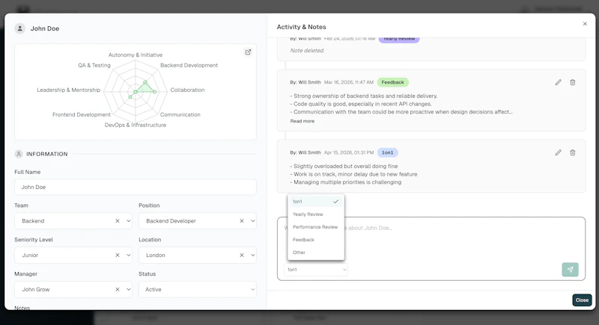Open the Seniority Level dropdown arrow
This screenshot has width=599, height=325.
coord(128,256)
